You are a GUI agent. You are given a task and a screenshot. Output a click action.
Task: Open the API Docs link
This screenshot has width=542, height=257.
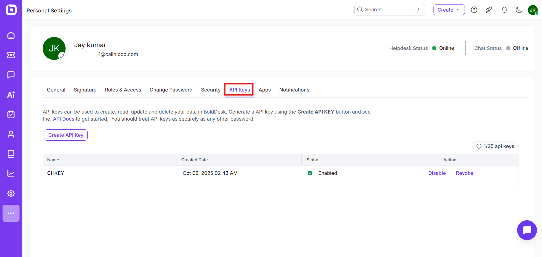pyautogui.click(x=64, y=119)
